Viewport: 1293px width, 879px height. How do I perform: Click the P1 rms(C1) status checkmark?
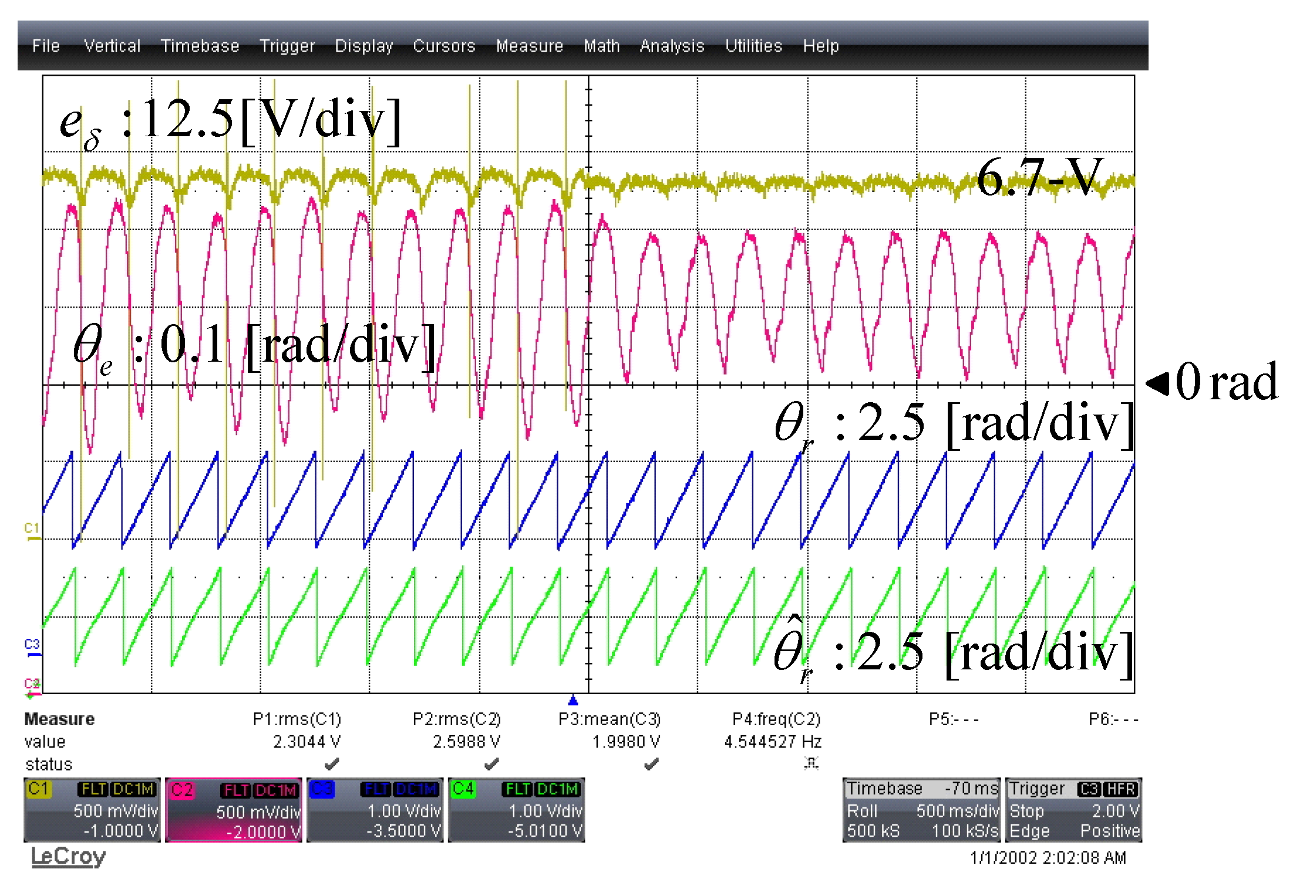[x=332, y=764]
